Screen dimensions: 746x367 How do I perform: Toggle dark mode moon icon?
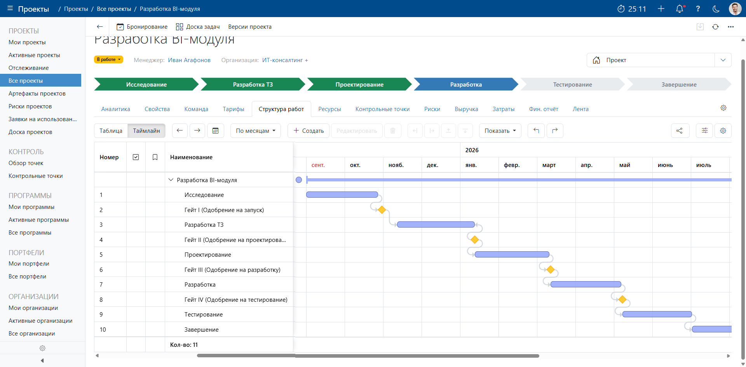pyautogui.click(x=716, y=9)
